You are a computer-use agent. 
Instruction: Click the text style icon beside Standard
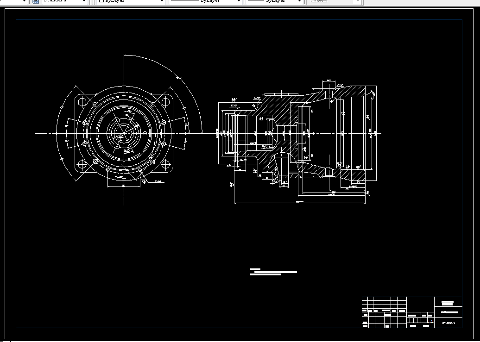click(x=36, y=1)
